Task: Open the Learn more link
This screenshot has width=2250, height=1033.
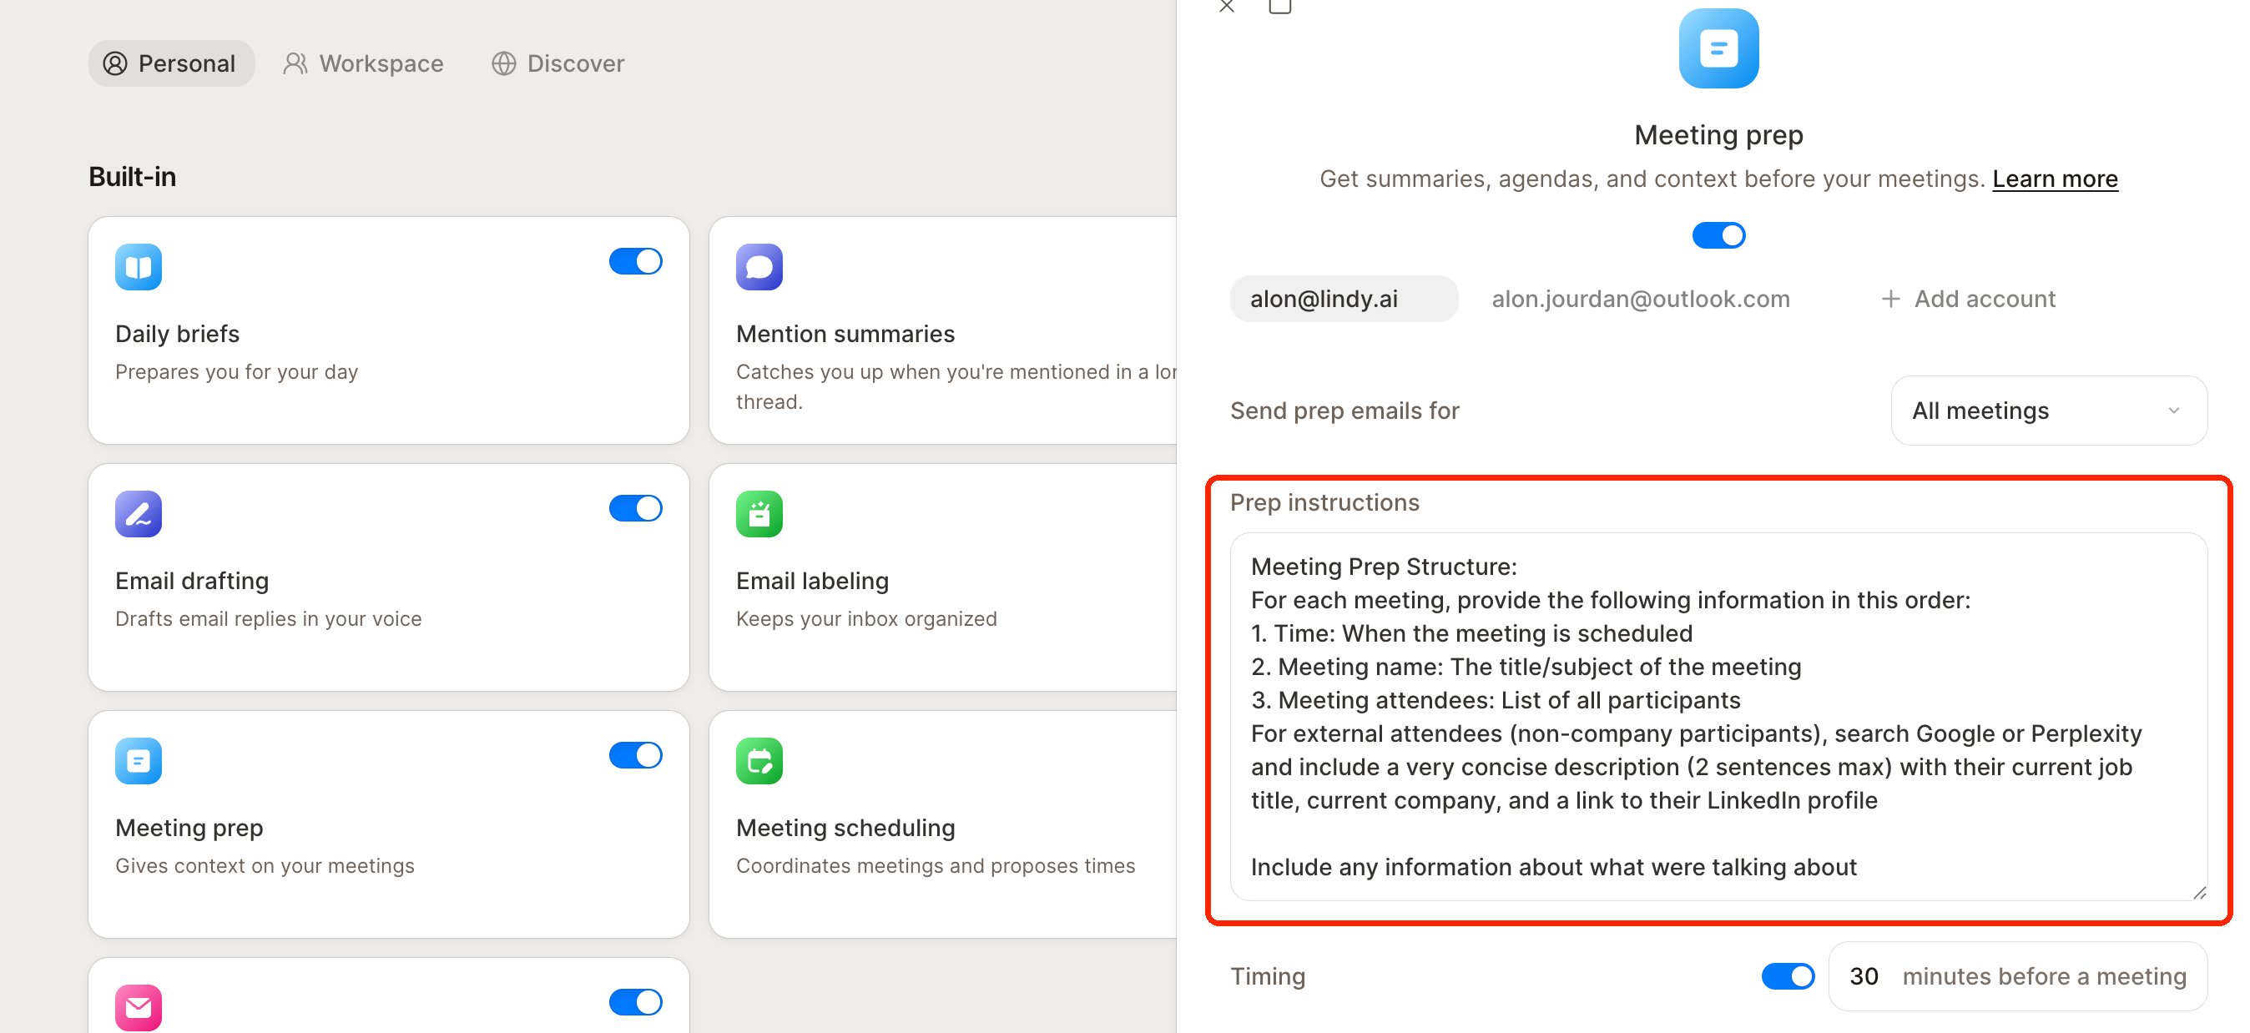Action: (2055, 179)
